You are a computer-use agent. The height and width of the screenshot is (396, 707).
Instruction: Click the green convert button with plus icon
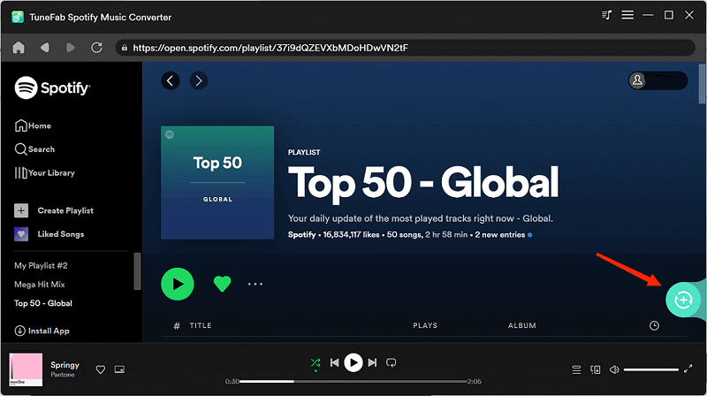tap(682, 300)
